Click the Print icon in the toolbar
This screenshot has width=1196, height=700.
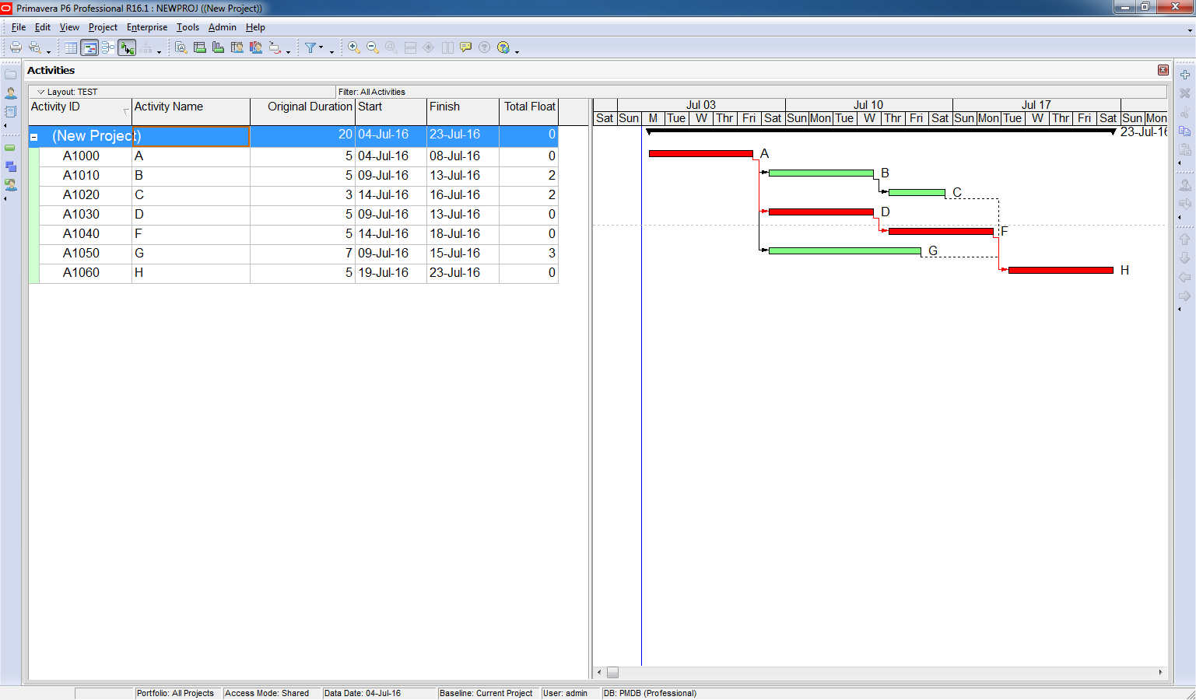coord(16,47)
